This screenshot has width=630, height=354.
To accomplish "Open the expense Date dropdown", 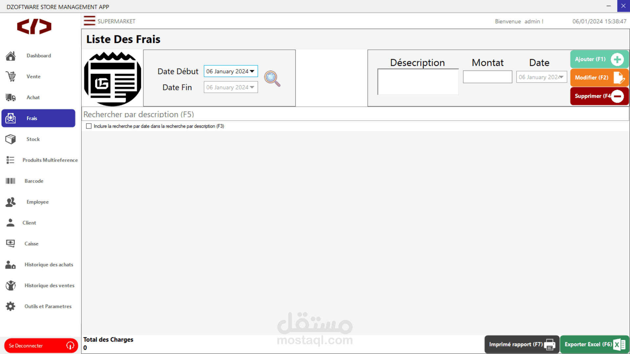I will pyautogui.click(x=561, y=77).
